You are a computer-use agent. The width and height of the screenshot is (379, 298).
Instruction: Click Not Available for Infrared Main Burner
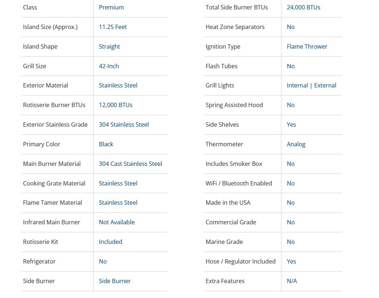tap(116, 222)
